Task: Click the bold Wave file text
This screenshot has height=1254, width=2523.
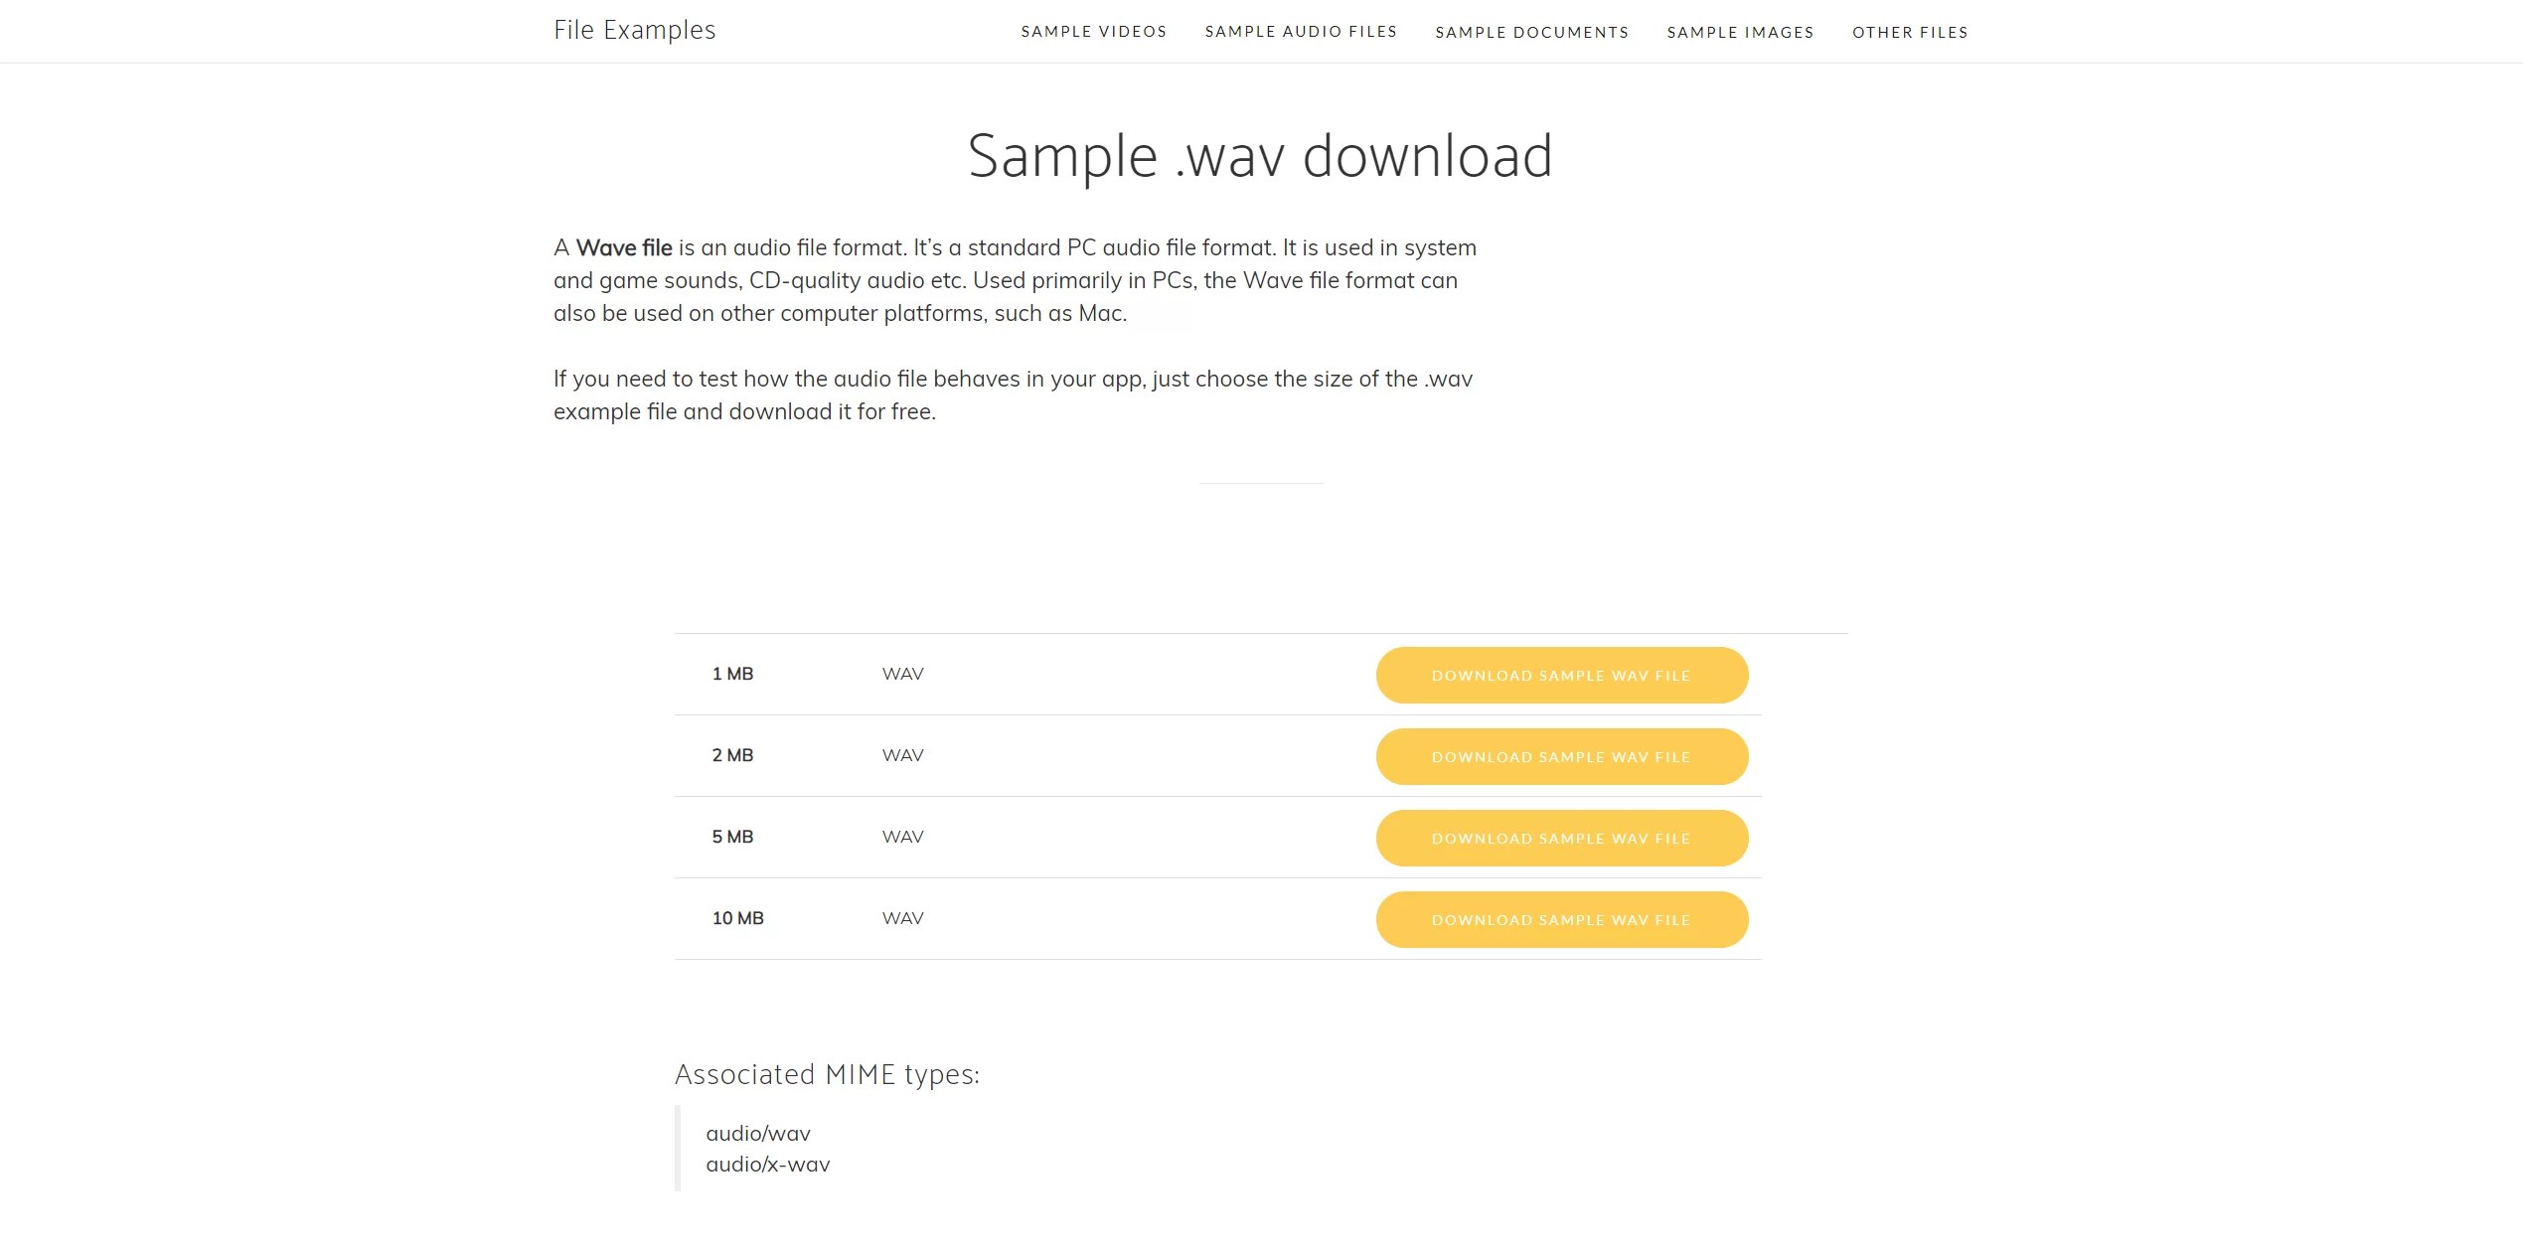Action: click(x=624, y=247)
